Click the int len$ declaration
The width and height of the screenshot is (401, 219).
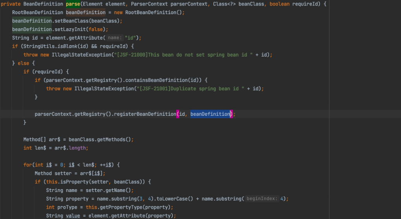35,148
